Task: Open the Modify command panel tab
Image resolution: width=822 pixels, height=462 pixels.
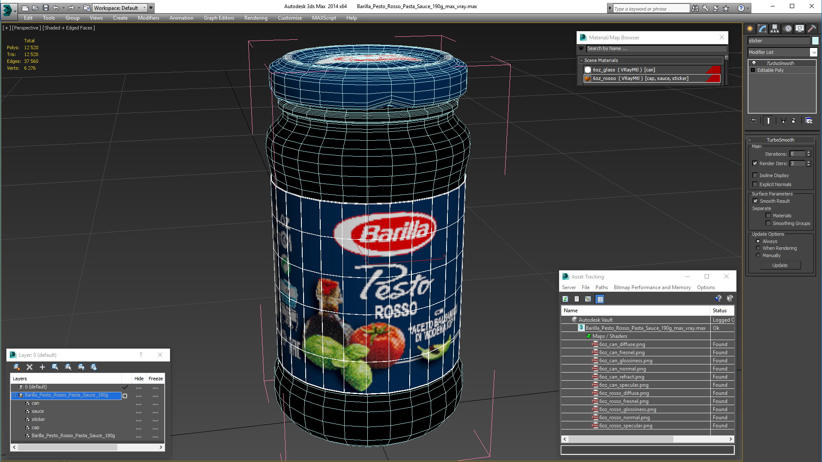Action: [762, 29]
